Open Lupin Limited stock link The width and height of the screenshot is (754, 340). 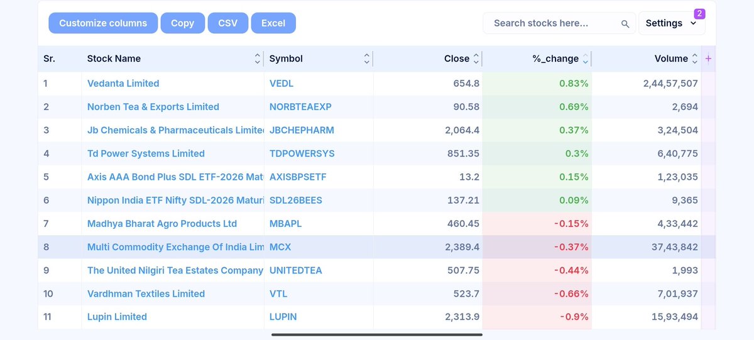pyautogui.click(x=117, y=317)
